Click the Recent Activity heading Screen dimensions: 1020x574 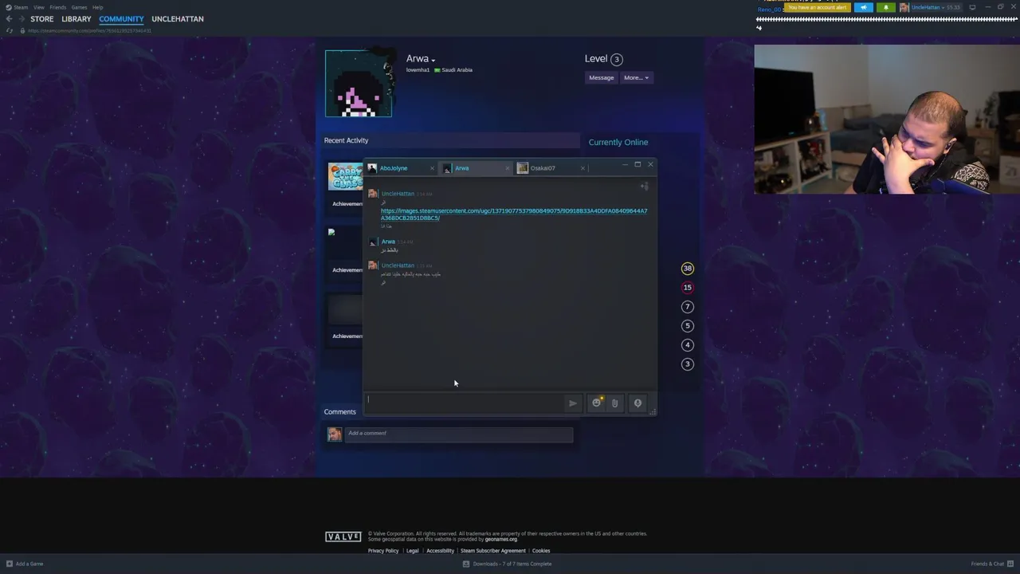point(347,140)
